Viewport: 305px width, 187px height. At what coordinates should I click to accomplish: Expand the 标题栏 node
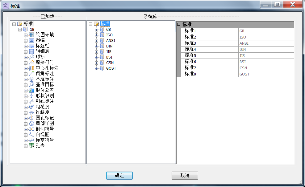click(26, 47)
